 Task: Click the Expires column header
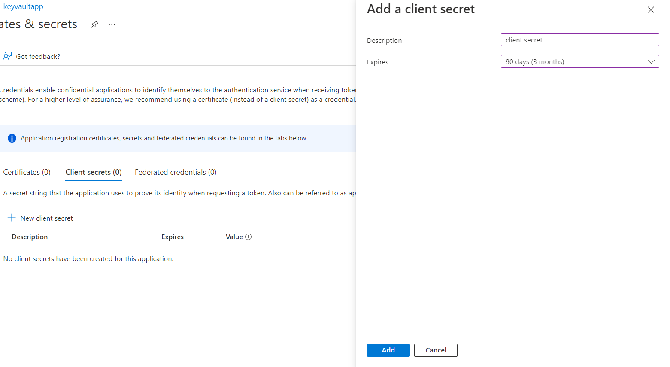point(172,237)
